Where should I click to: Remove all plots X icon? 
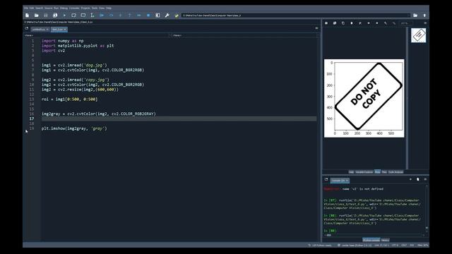tap(360, 23)
